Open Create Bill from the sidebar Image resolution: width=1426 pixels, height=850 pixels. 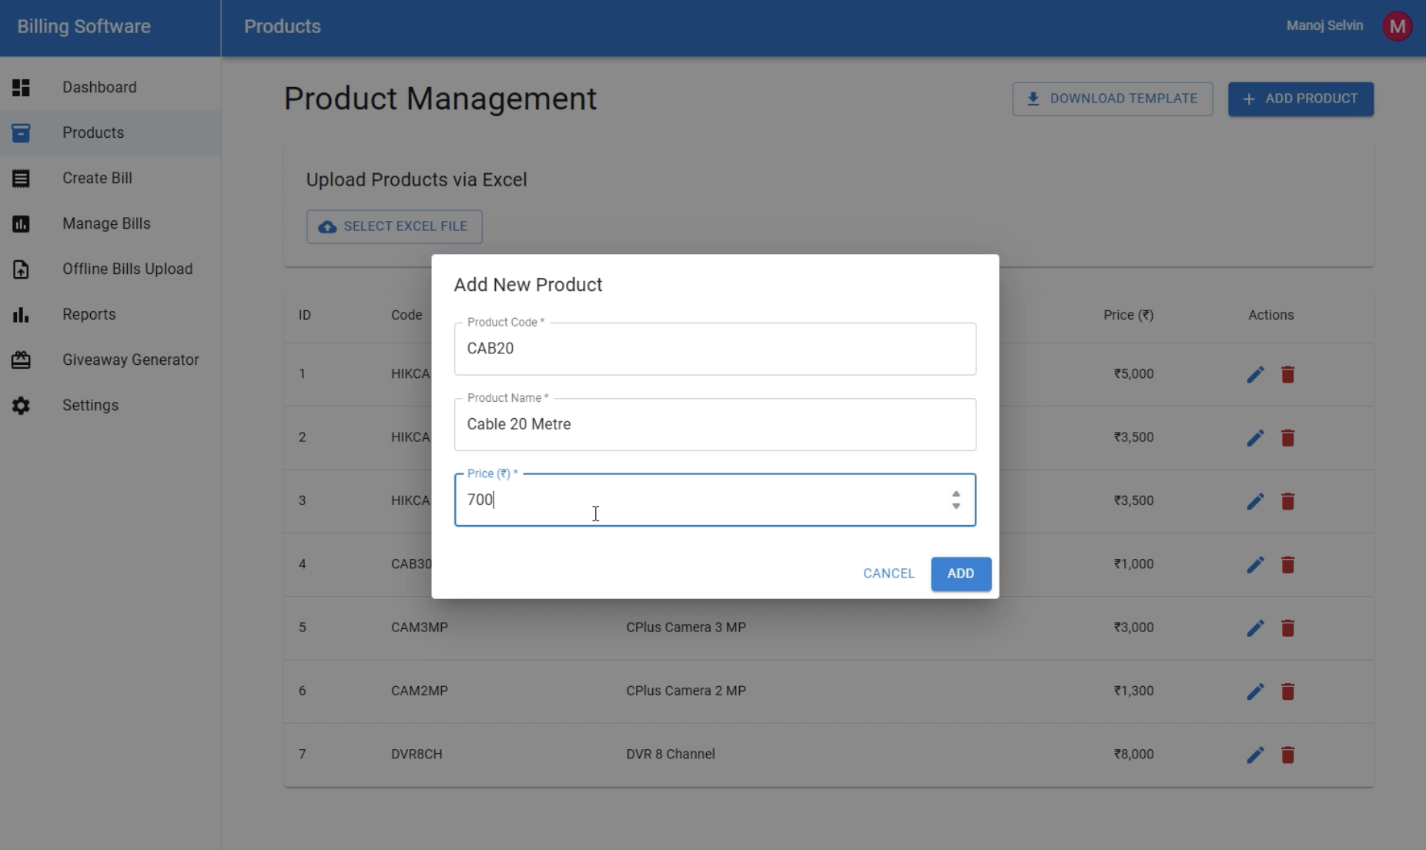coord(97,178)
